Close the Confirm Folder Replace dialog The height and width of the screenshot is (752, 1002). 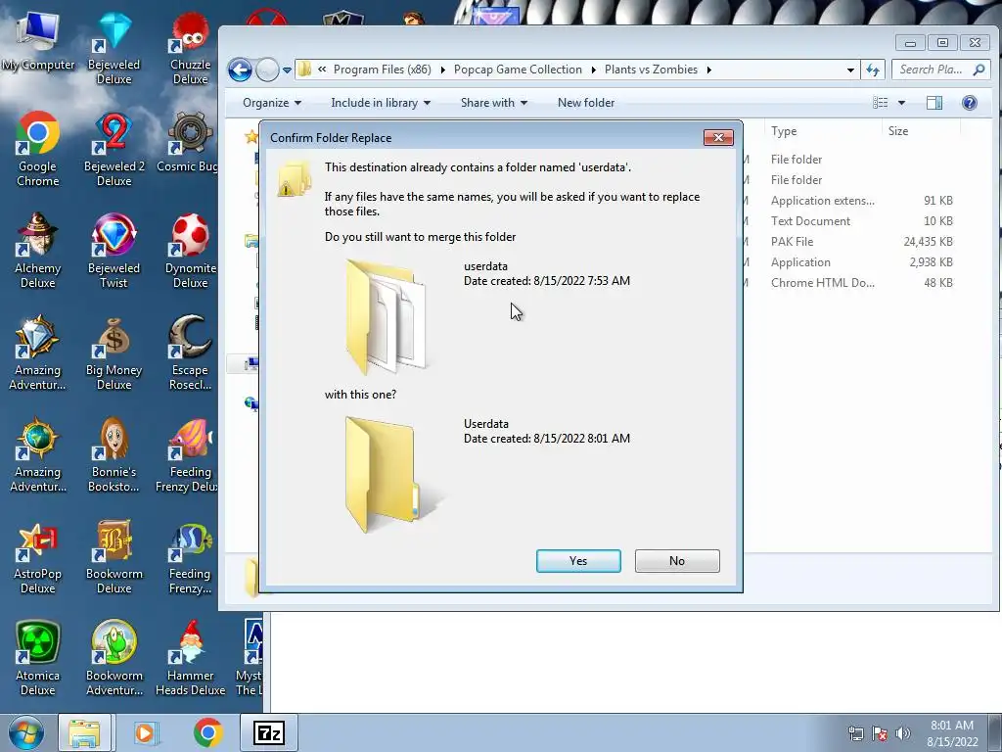click(718, 137)
